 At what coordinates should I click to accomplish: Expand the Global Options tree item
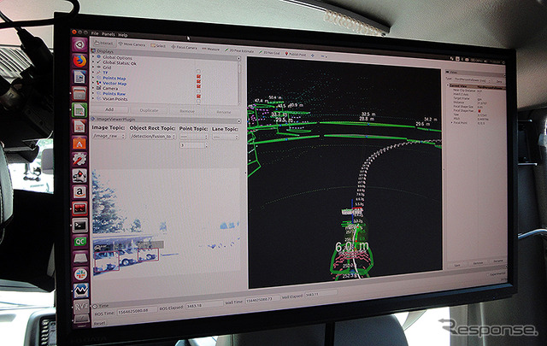[x=93, y=56]
